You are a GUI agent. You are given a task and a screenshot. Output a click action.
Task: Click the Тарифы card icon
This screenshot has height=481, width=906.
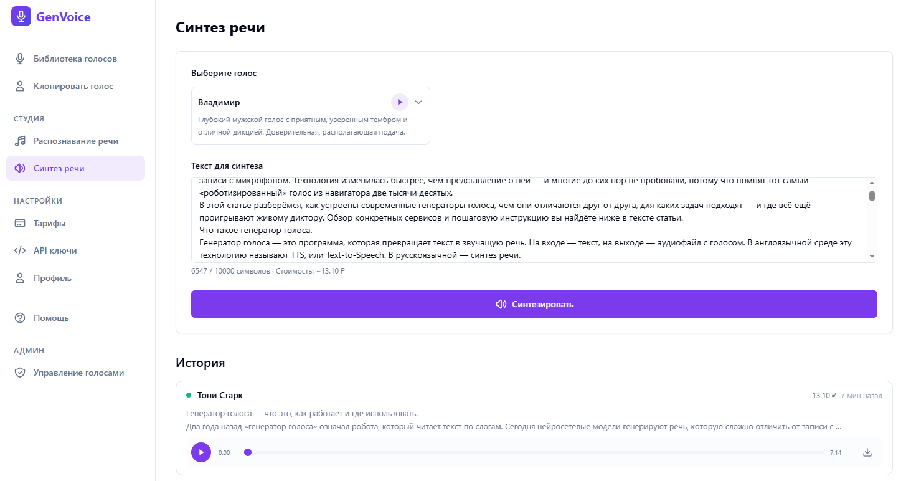pos(20,222)
